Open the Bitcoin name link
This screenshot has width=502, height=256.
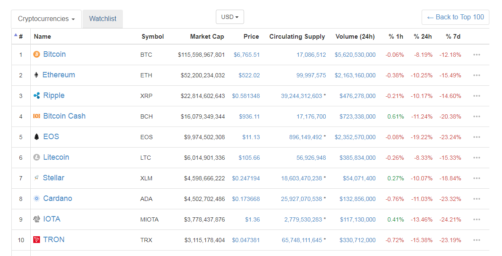(54, 54)
